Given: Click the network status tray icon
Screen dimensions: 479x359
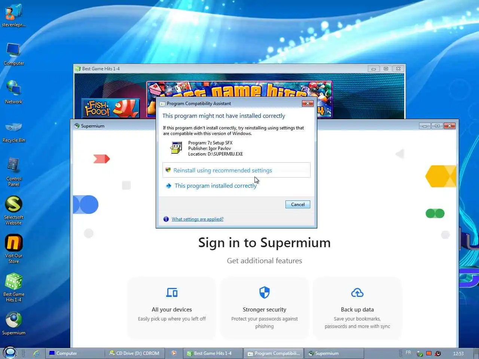Looking at the screenshot, I should (420, 353).
